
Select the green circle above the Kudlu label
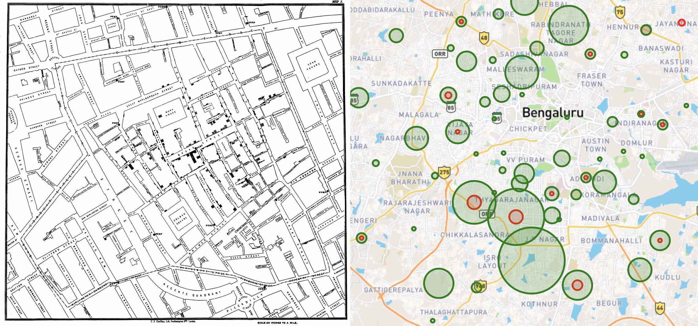point(640,270)
